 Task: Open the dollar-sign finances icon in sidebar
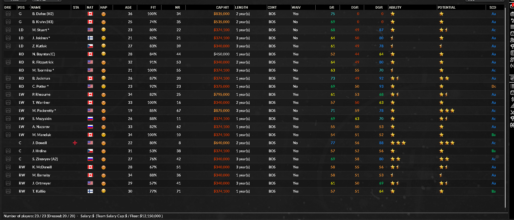click(x=512, y=100)
